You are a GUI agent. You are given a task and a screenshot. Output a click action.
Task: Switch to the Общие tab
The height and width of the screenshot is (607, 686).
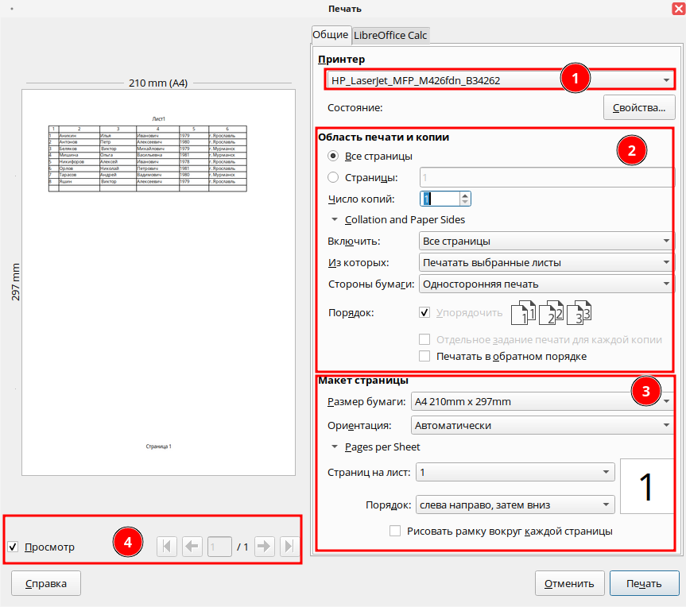(x=330, y=35)
